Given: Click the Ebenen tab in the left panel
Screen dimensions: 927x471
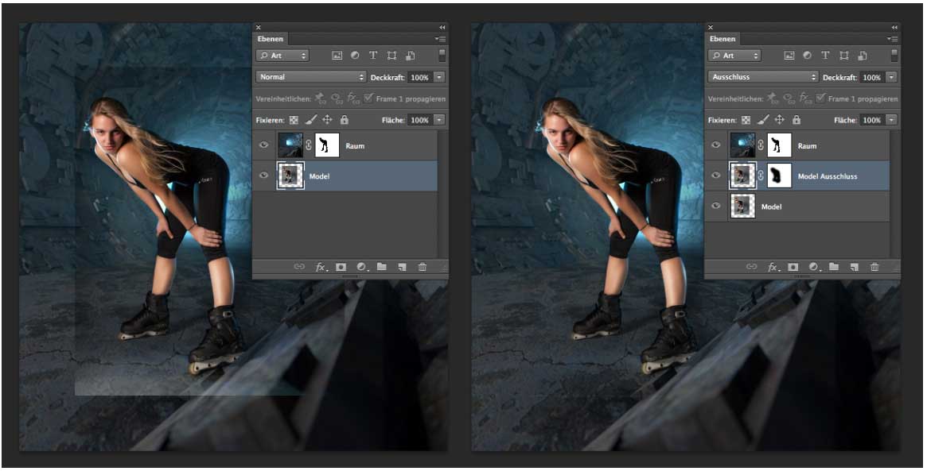Looking at the screenshot, I should pyautogui.click(x=271, y=38).
